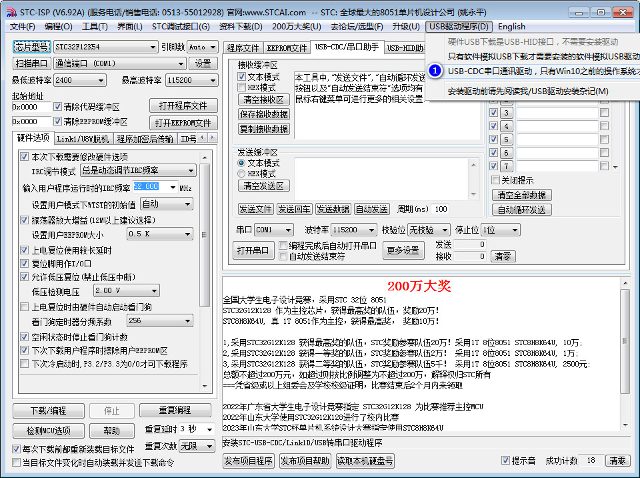Screen dimensions: 640x478
Task: Expand the IRC调节模式 dropdown
Action: pos(191,170)
